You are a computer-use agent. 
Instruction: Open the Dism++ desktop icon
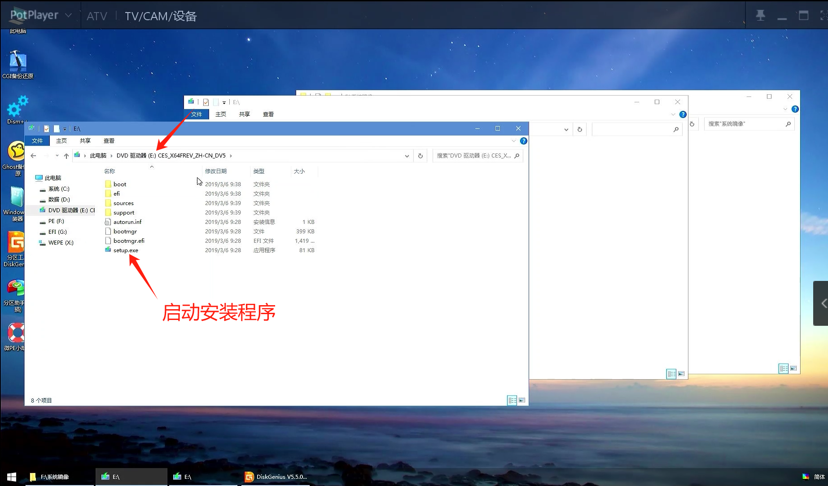pos(17,109)
